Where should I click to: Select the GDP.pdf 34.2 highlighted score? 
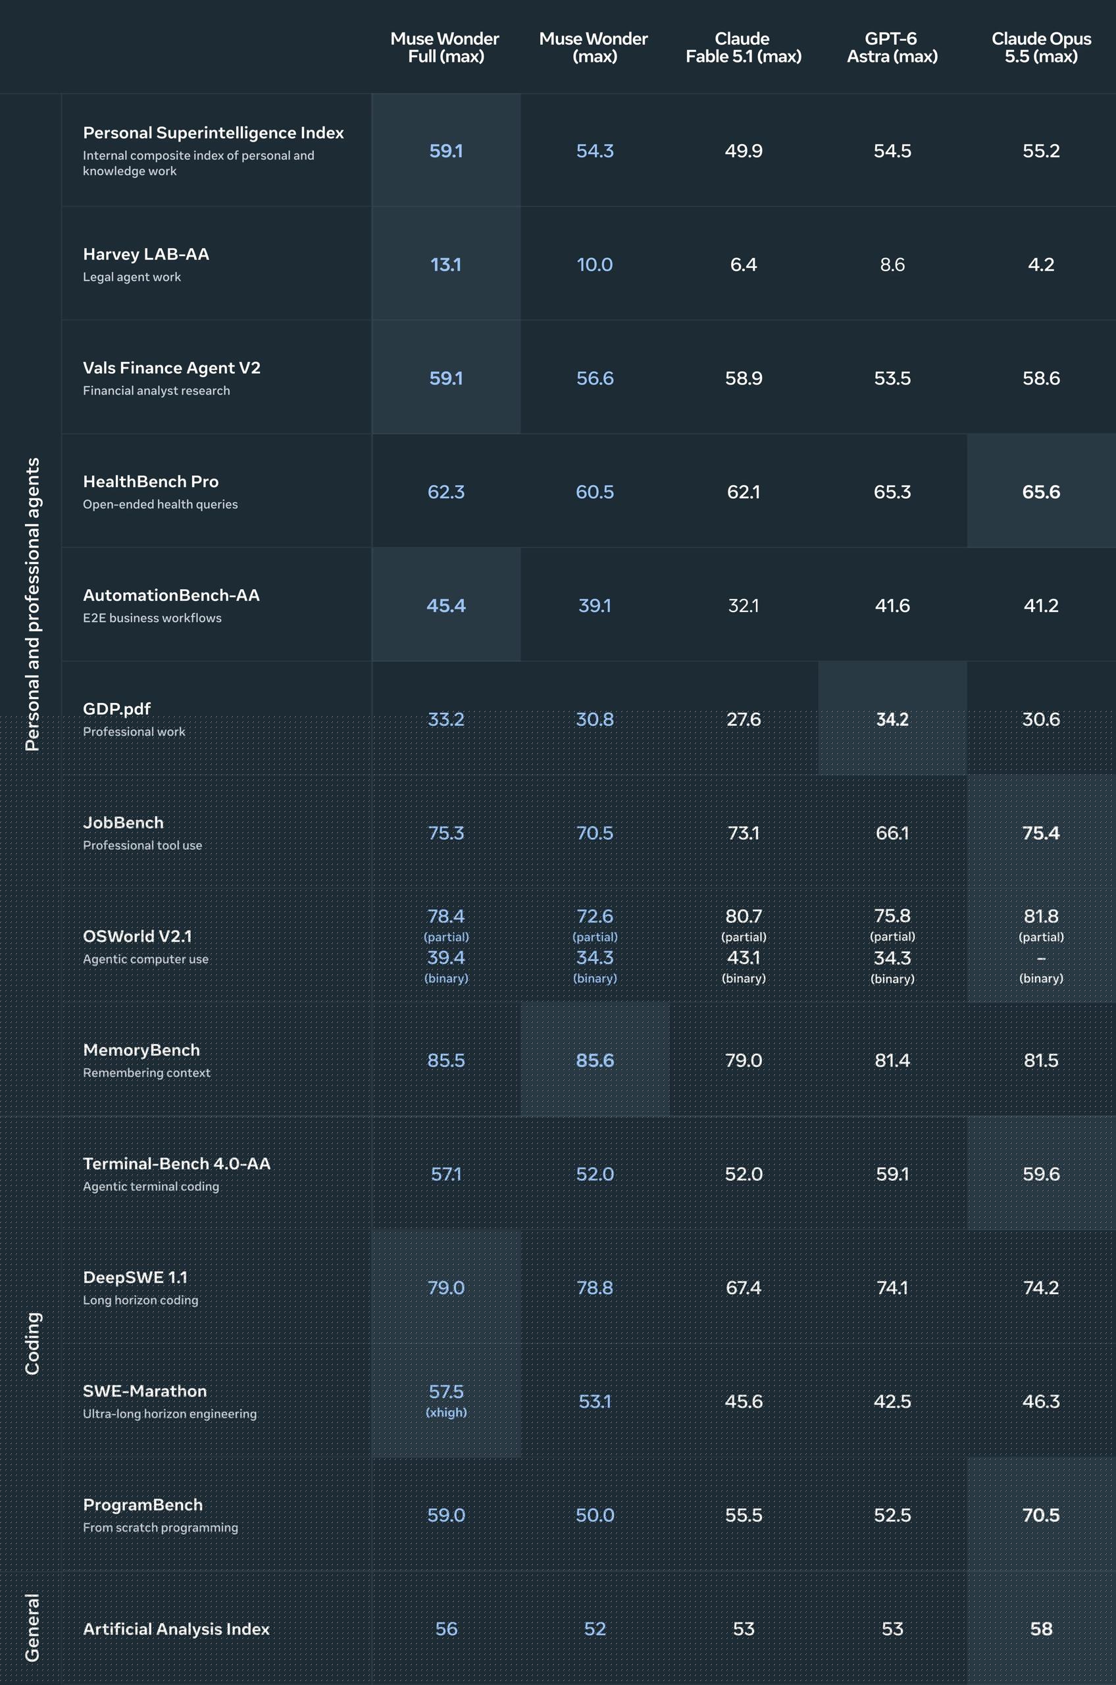click(x=892, y=719)
